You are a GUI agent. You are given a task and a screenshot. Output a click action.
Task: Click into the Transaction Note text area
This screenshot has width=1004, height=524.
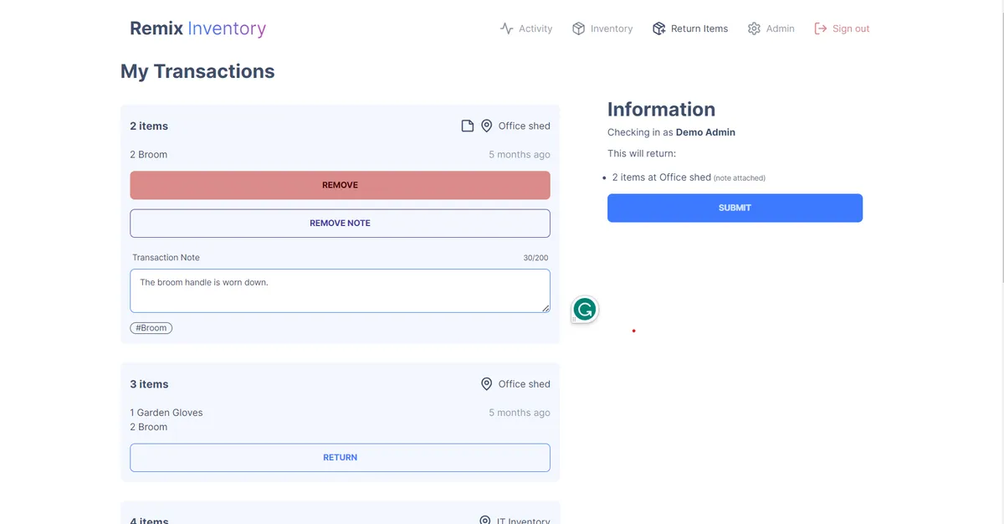[340, 290]
